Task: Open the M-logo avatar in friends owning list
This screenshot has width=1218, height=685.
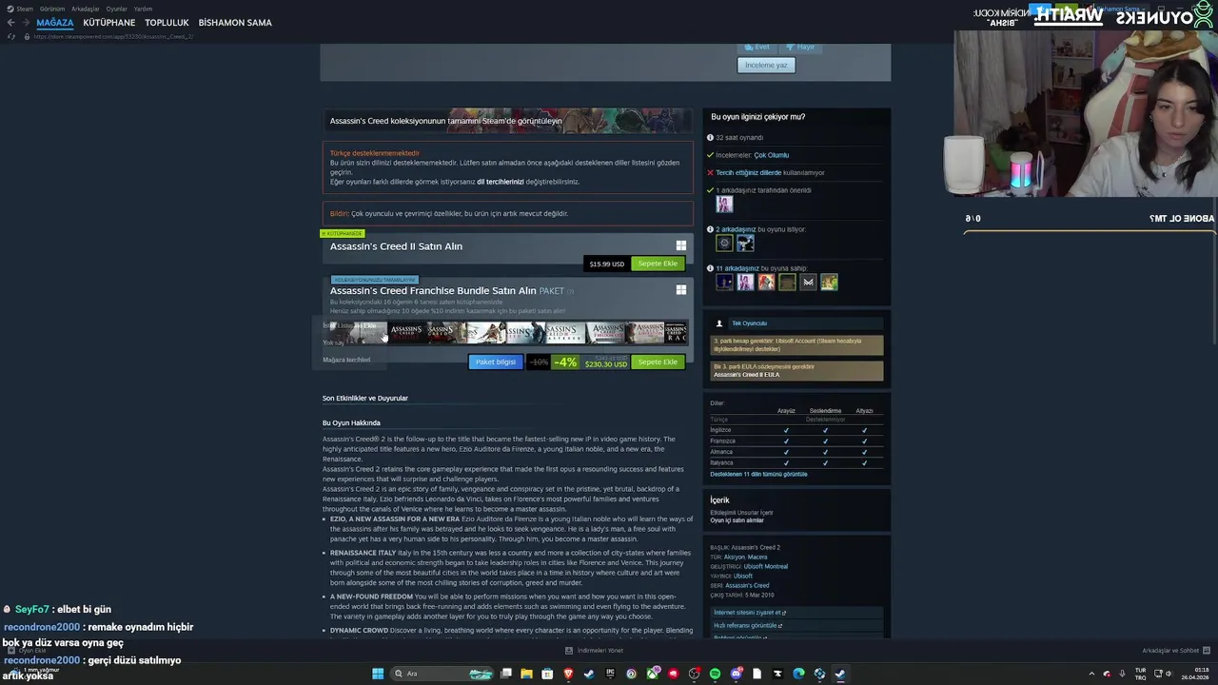Action: [808, 283]
